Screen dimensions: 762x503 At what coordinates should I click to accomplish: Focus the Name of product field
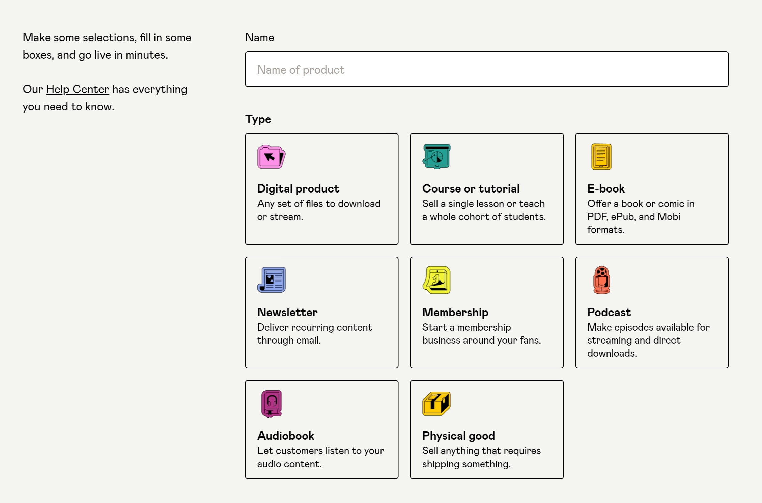[486, 69]
